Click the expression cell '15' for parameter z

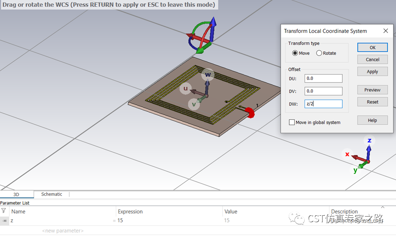169,220
